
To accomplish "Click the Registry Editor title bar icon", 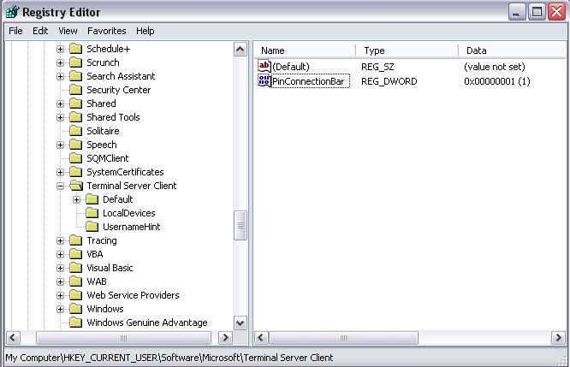I will [13, 12].
